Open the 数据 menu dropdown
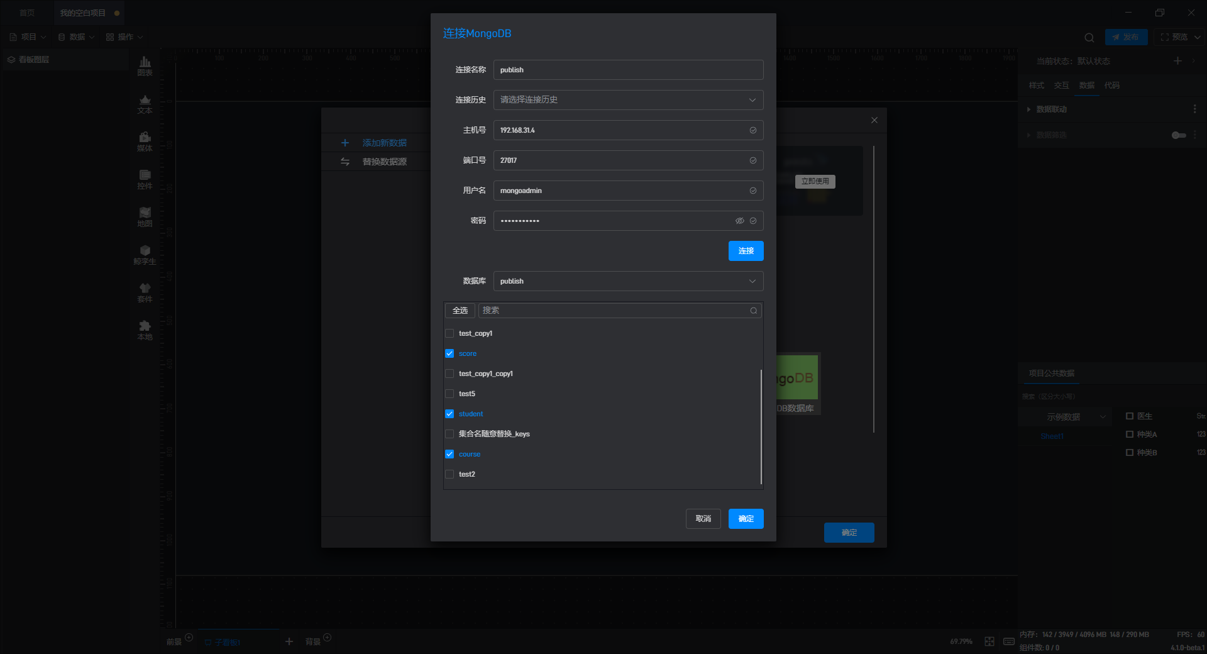 76,37
